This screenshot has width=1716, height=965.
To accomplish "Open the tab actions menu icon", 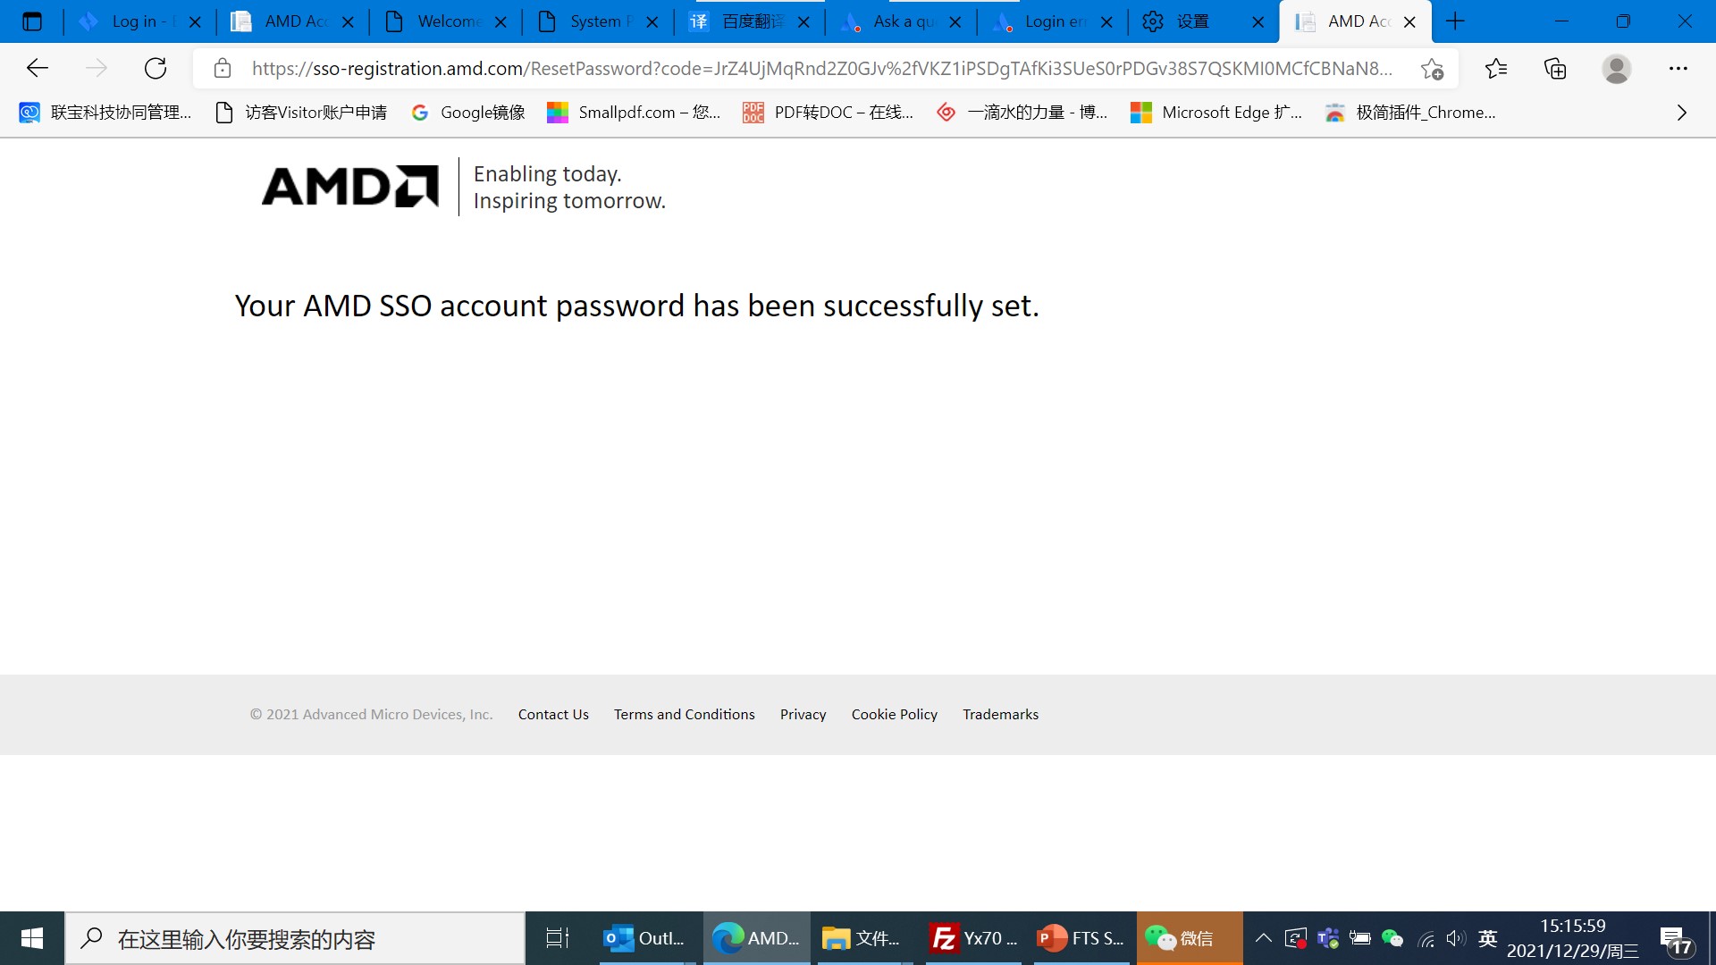I will tap(32, 21).
